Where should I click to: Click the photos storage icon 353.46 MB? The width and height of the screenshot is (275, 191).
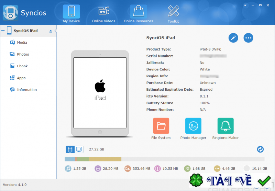click(128, 169)
